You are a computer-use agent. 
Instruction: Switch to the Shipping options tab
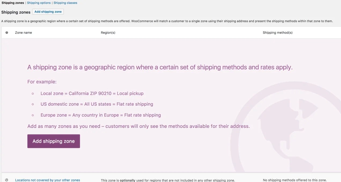tap(39, 3)
